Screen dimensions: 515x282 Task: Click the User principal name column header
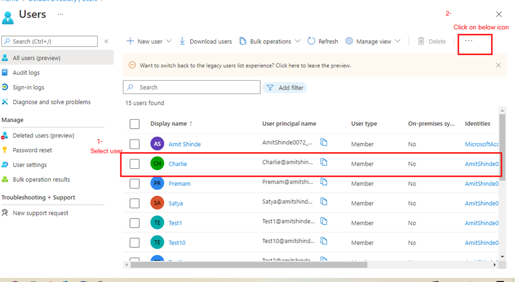point(289,123)
